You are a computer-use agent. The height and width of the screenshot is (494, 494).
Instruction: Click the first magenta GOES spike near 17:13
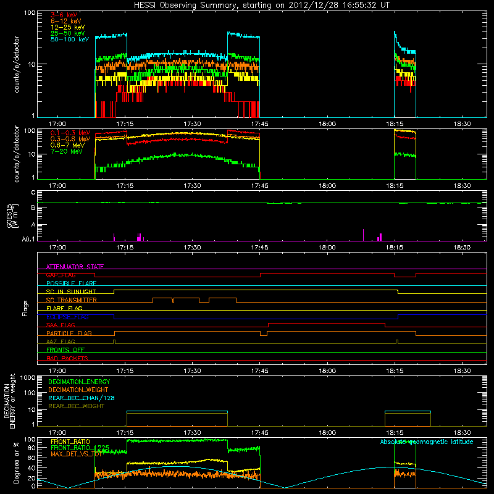coord(114,237)
